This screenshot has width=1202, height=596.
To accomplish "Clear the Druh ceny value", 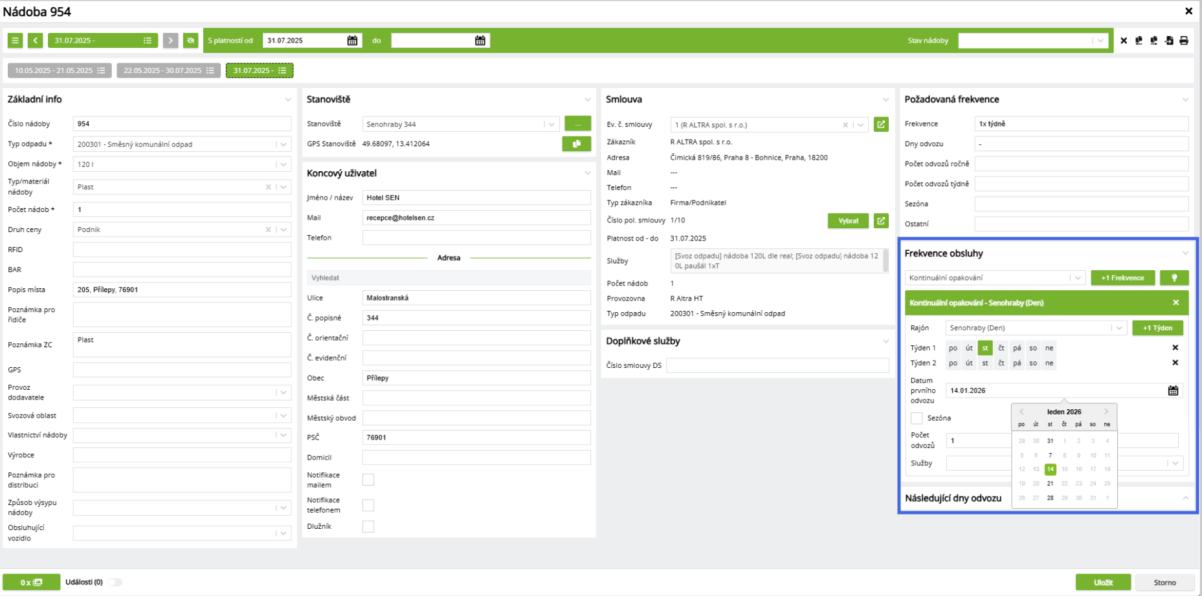I will pos(268,229).
